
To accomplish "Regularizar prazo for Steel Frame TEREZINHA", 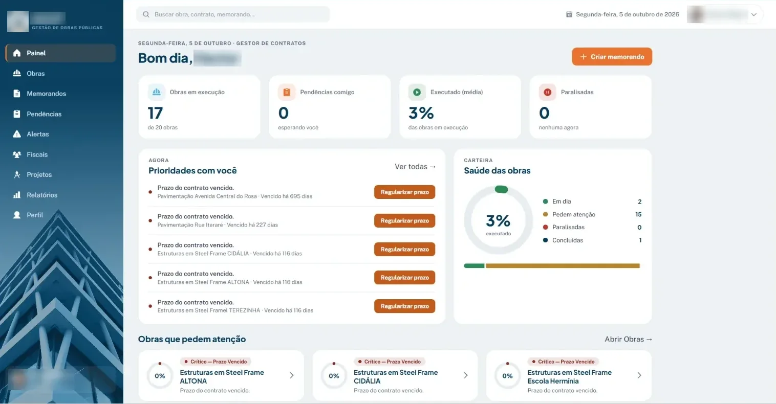I will [x=405, y=306].
